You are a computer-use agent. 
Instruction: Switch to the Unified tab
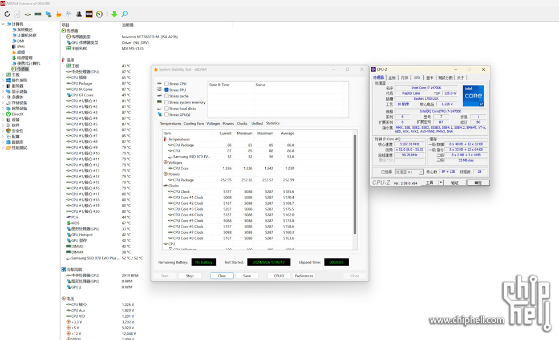point(257,123)
